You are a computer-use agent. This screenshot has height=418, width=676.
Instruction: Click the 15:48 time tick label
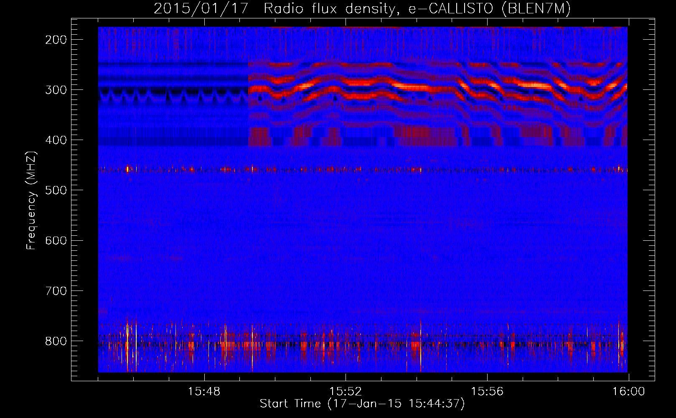[204, 392]
